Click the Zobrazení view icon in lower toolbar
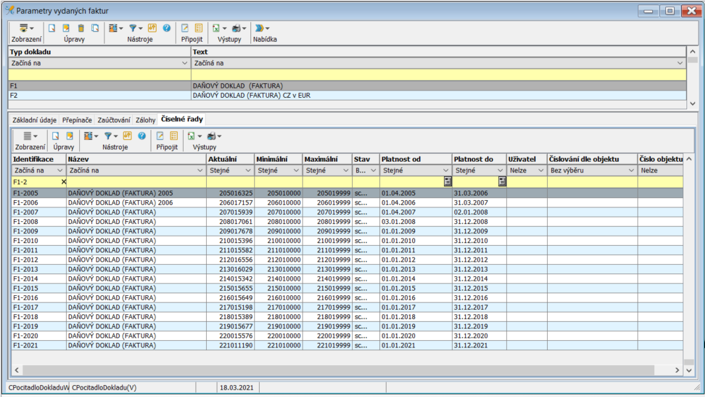The width and height of the screenshot is (705, 397). (27, 136)
